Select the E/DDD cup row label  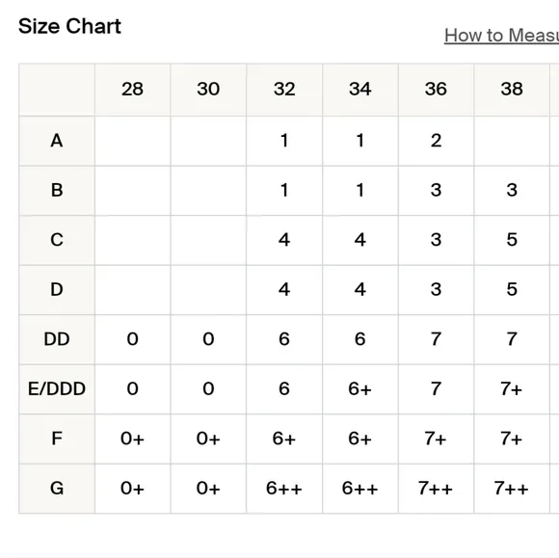tap(57, 388)
